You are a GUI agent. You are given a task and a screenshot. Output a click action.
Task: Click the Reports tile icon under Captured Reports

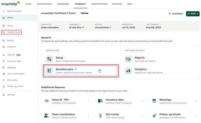(x=128, y=59)
